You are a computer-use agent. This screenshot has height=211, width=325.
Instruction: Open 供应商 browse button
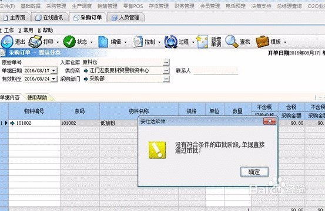[166, 71]
